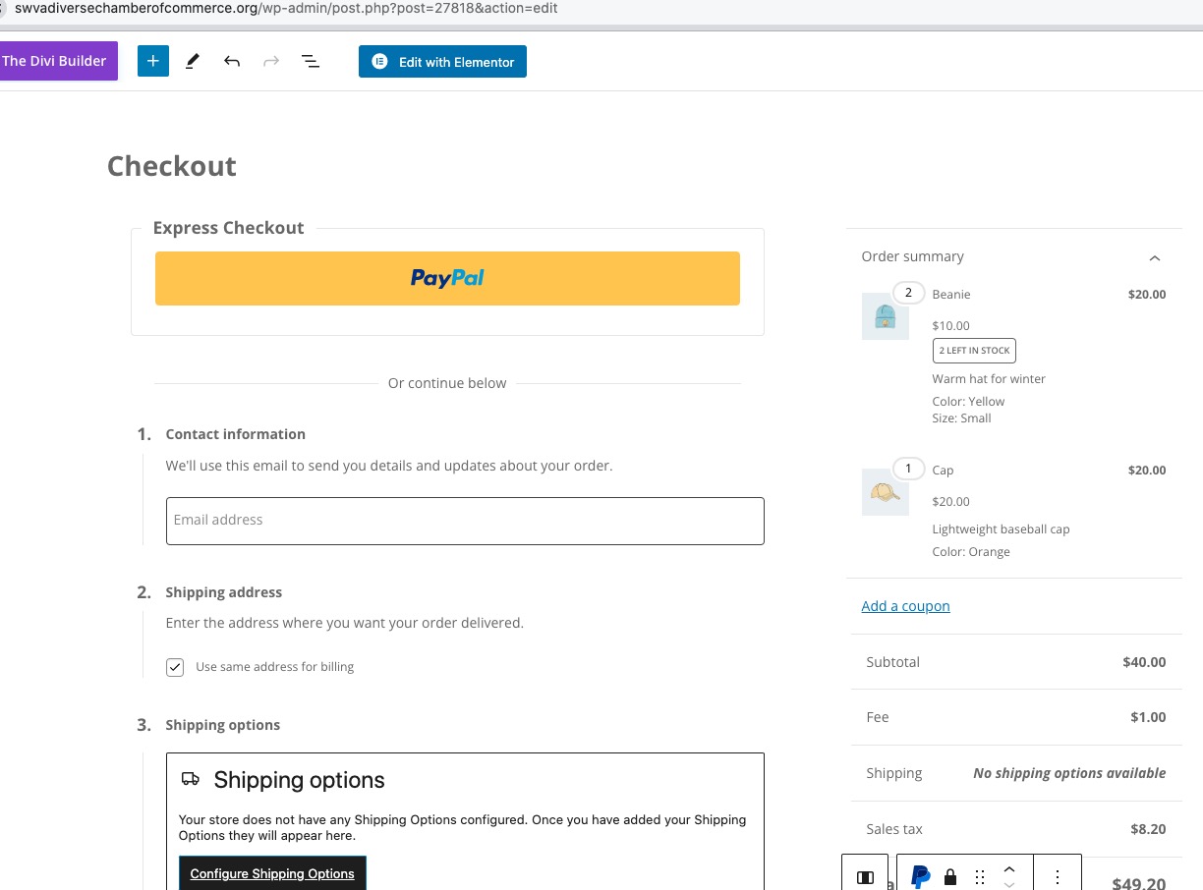Click the lock icon in block toolbar
The width and height of the screenshot is (1203, 890).
coord(950,877)
